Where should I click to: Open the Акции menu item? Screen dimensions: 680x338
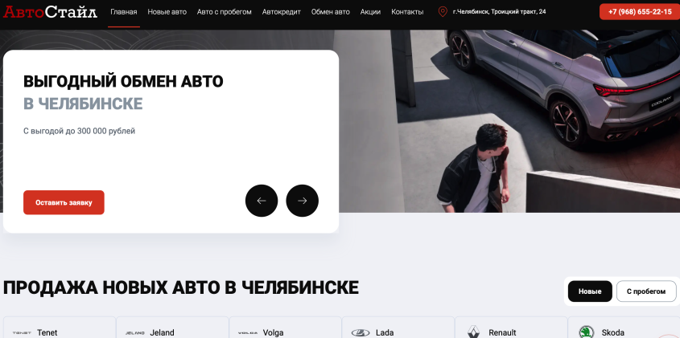tap(370, 12)
